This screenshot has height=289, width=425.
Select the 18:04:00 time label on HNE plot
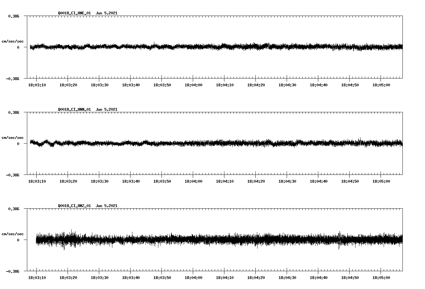tap(193, 85)
